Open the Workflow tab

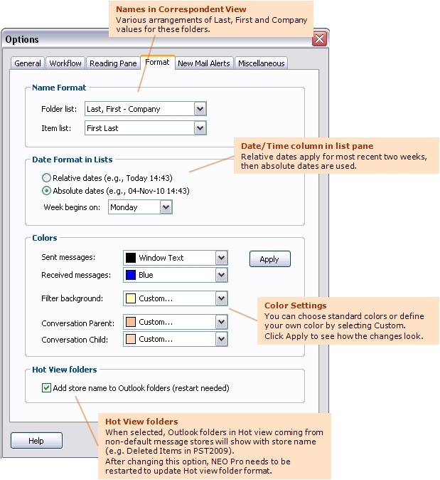[x=65, y=63]
